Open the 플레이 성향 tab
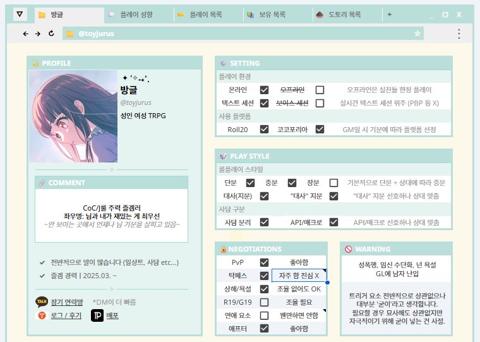480x342 pixels. [x=139, y=15]
